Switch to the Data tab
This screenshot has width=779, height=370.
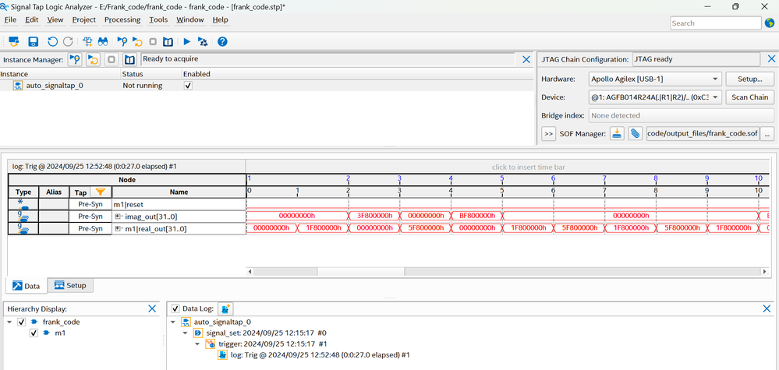[x=27, y=286]
